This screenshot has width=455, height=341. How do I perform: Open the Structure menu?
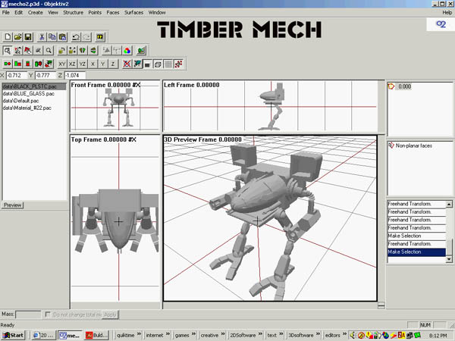click(x=73, y=12)
